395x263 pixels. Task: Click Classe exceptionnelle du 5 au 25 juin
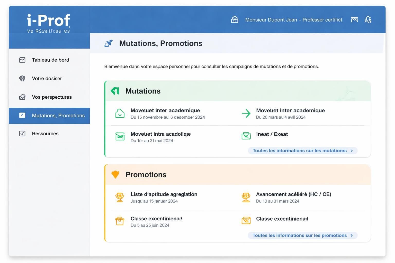[156, 219]
